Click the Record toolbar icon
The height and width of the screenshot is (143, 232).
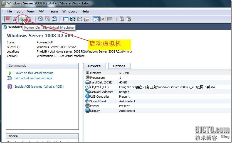point(122,19)
